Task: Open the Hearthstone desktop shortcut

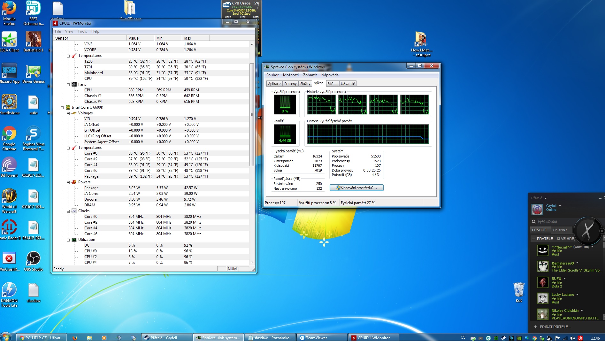Action: coord(9,103)
